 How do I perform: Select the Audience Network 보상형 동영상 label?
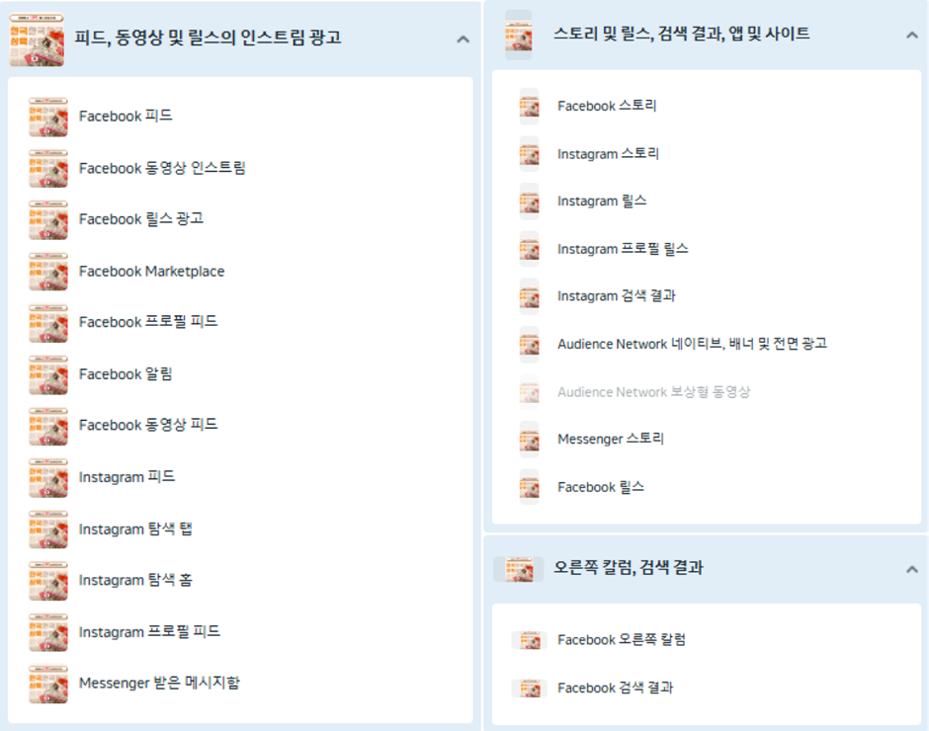[x=654, y=392]
